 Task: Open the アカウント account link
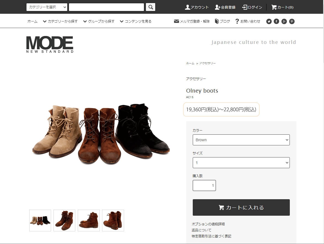click(197, 7)
